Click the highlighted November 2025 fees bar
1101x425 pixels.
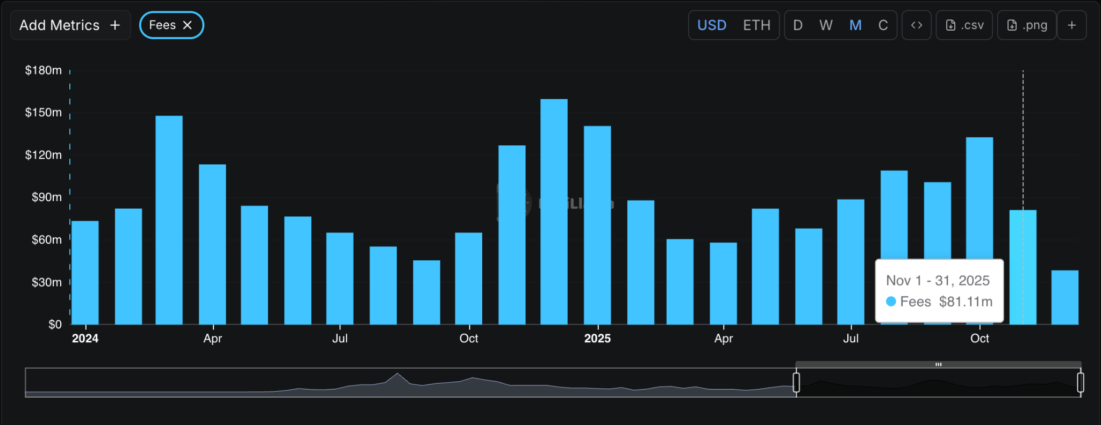pyautogui.click(x=1023, y=267)
